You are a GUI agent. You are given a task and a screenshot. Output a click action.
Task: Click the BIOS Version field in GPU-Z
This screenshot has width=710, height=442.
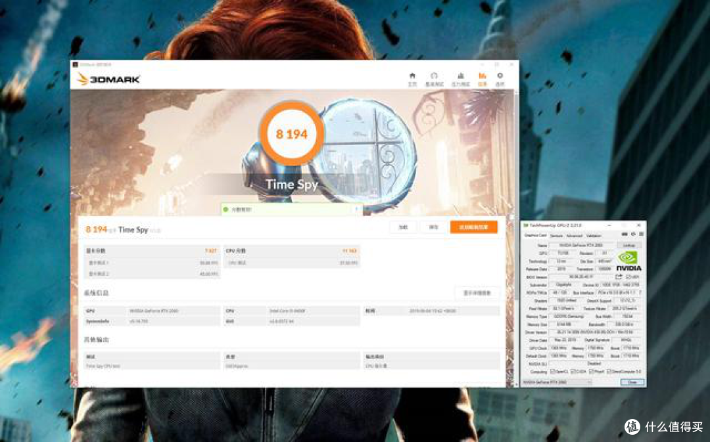(581, 277)
